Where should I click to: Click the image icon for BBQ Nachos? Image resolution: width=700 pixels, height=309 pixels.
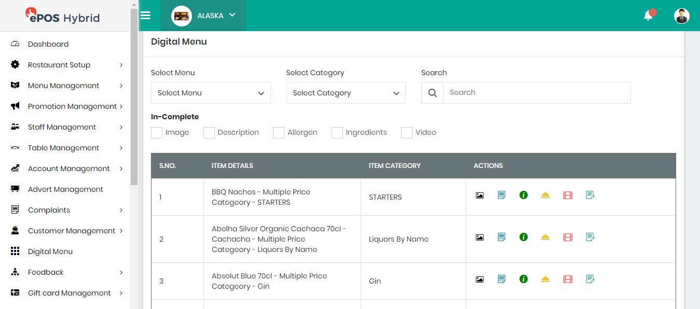479,195
